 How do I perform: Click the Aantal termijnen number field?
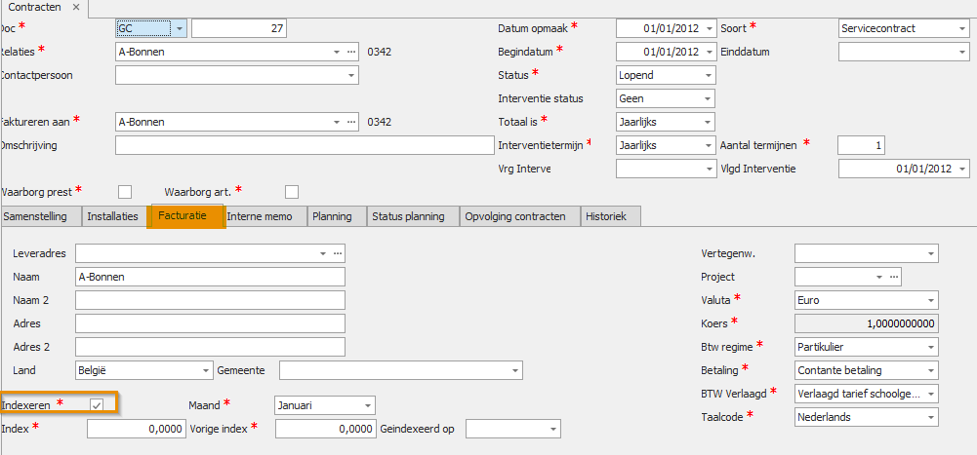coord(861,145)
